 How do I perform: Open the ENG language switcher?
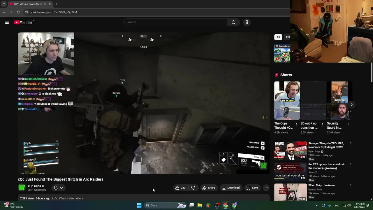point(337,205)
